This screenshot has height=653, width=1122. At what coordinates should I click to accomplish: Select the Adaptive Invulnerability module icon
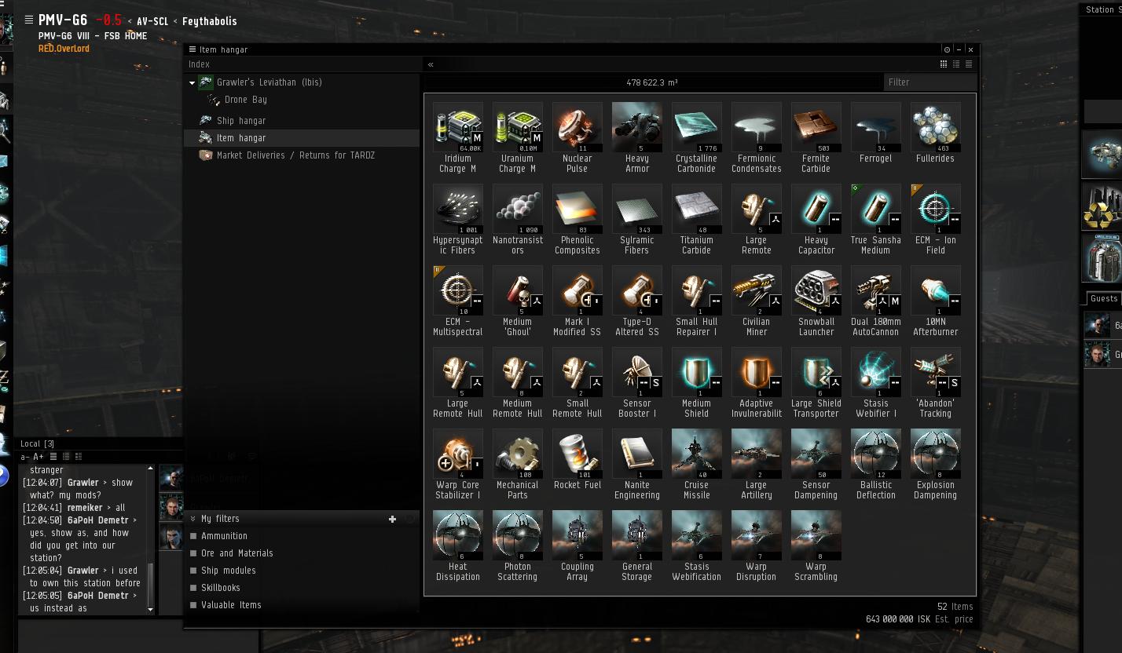pyautogui.click(x=756, y=372)
